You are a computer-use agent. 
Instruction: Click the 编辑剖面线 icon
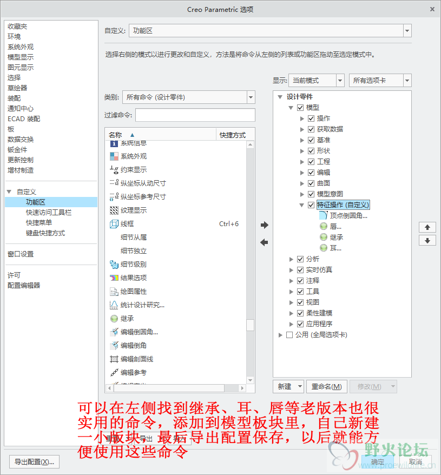tap(114, 359)
